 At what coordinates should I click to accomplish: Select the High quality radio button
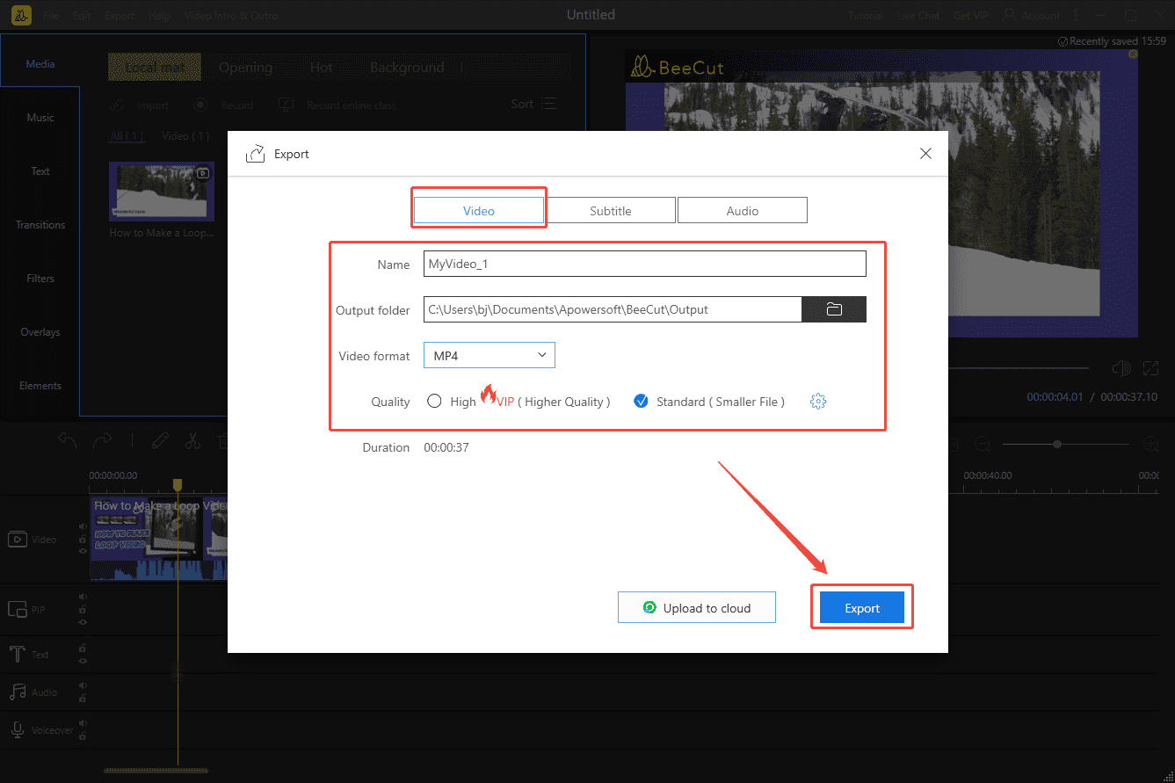[434, 401]
